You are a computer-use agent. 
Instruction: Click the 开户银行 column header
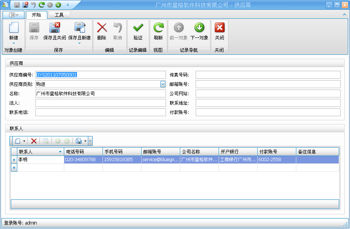pos(238,152)
